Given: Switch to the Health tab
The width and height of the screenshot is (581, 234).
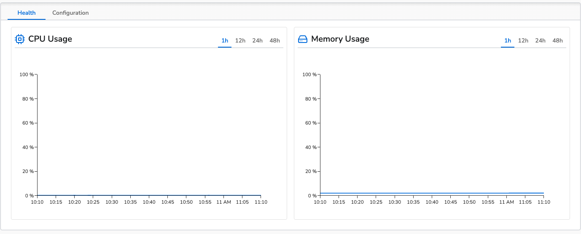Looking at the screenshot, I should tap(27, 13).
